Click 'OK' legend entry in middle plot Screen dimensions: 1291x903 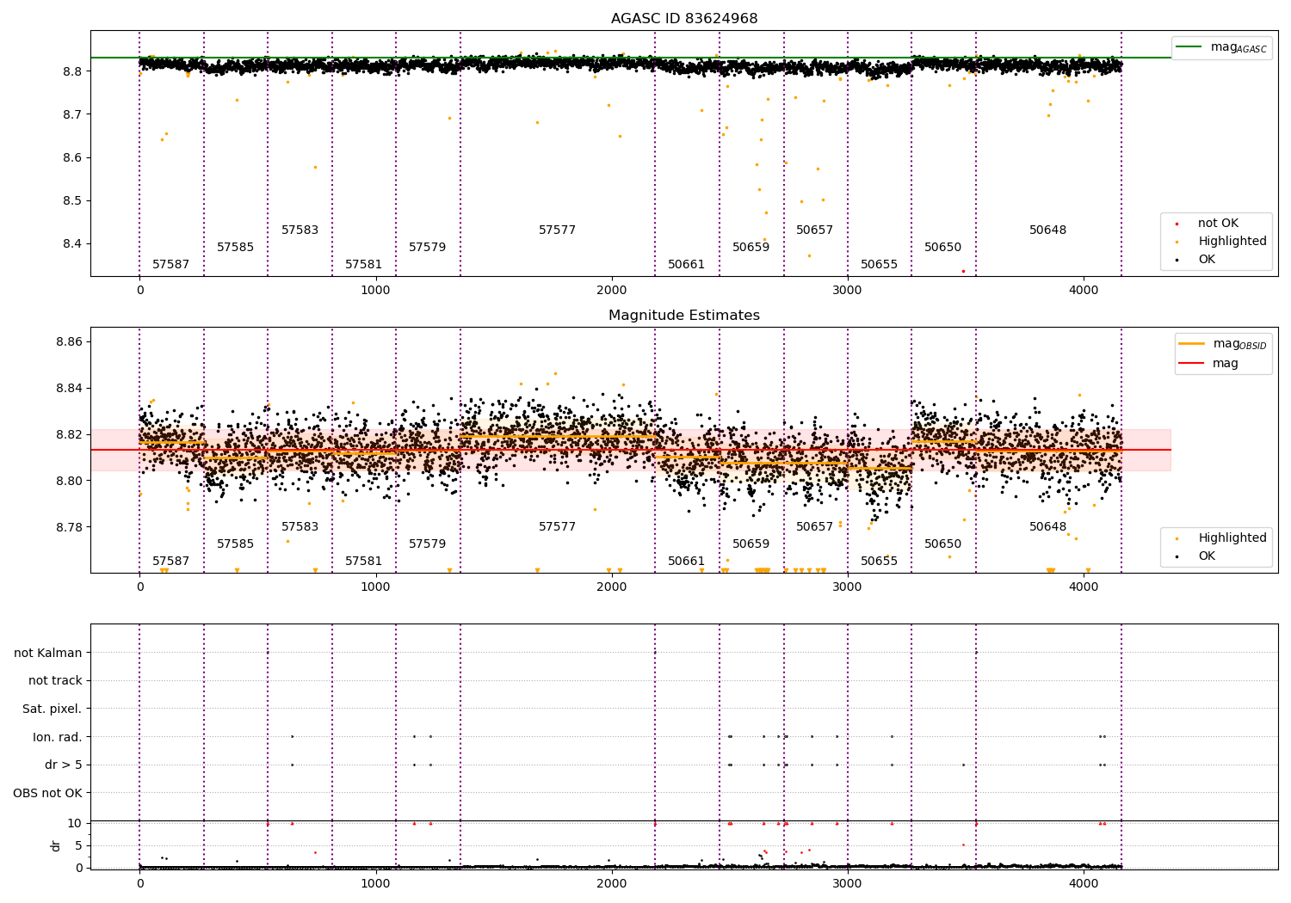pos(1207,556)
